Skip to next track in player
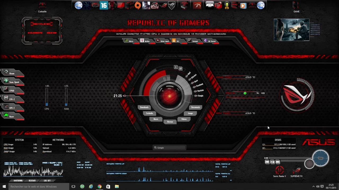The width and height of the screenshot is (339, 190). click(x=278, y=162)
